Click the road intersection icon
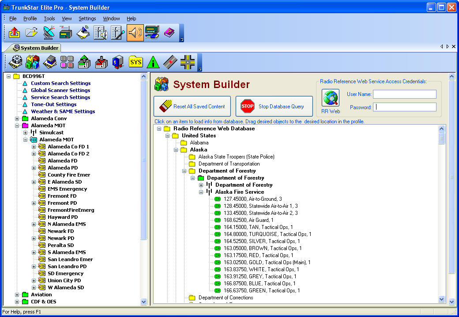459x317 pixels. click(188, 62)
